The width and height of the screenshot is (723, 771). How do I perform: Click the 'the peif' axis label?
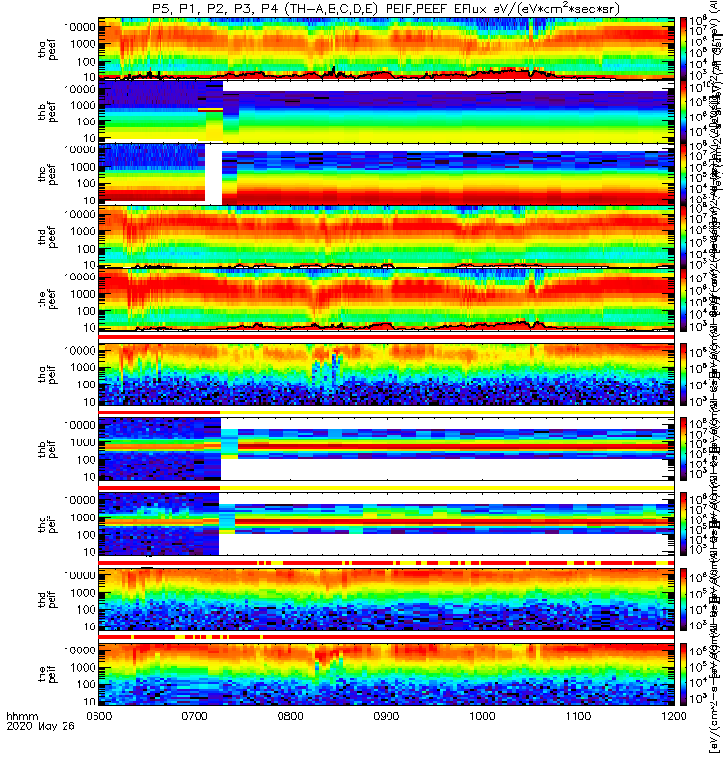click(x=47, y=675)
